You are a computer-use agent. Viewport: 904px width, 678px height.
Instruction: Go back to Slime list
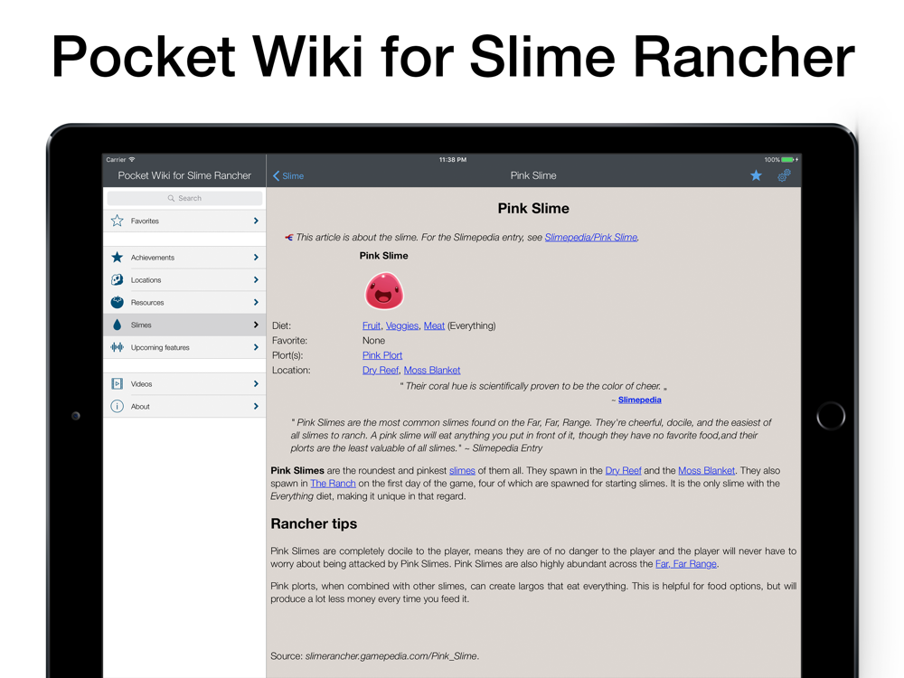288,176
